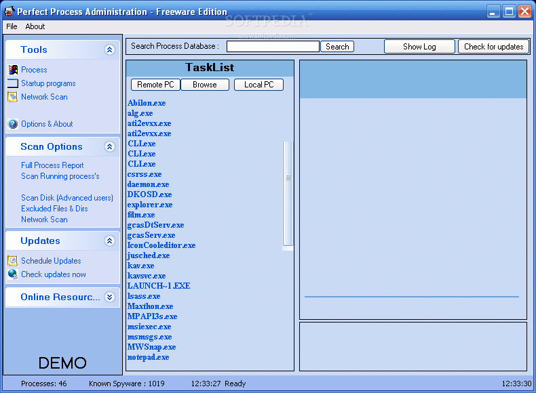Expand the Online Resources panel

(x=109, y=297)
